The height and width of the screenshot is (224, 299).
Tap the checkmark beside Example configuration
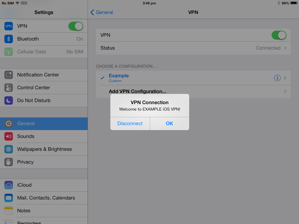click(102, 78)
